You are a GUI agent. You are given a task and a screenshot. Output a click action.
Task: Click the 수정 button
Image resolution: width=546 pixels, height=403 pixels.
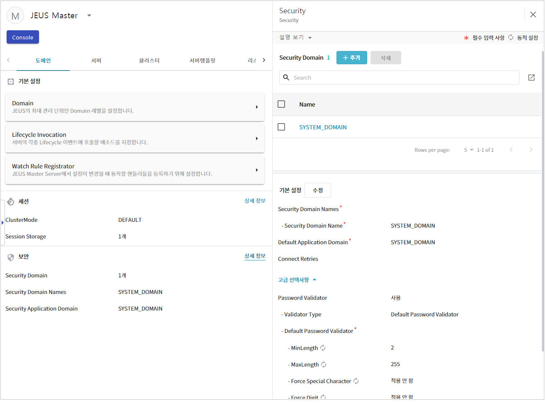pos(318,190)
